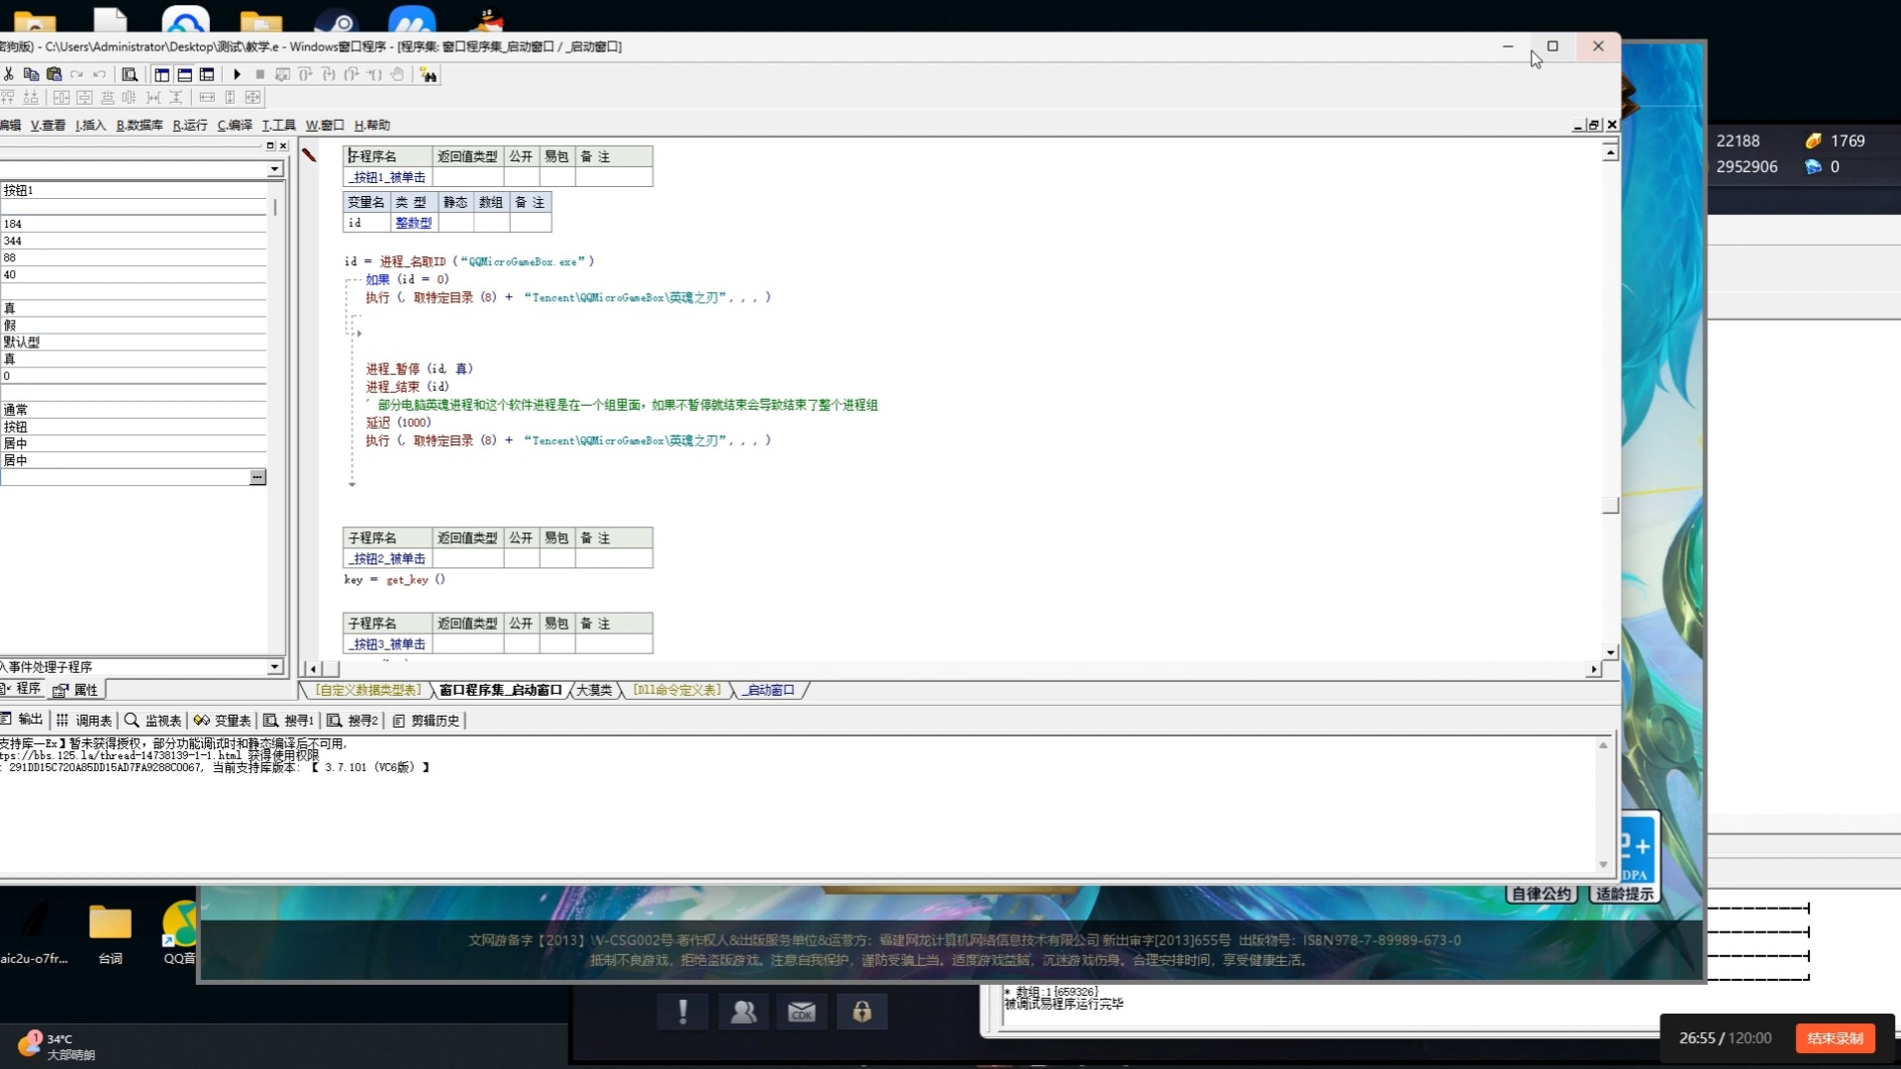Click the Find binoculars toolbar icon

click(428, 74)
